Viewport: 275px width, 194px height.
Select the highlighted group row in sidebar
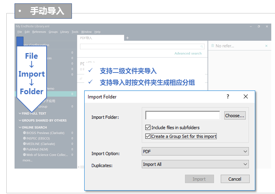tap(45, 94)
